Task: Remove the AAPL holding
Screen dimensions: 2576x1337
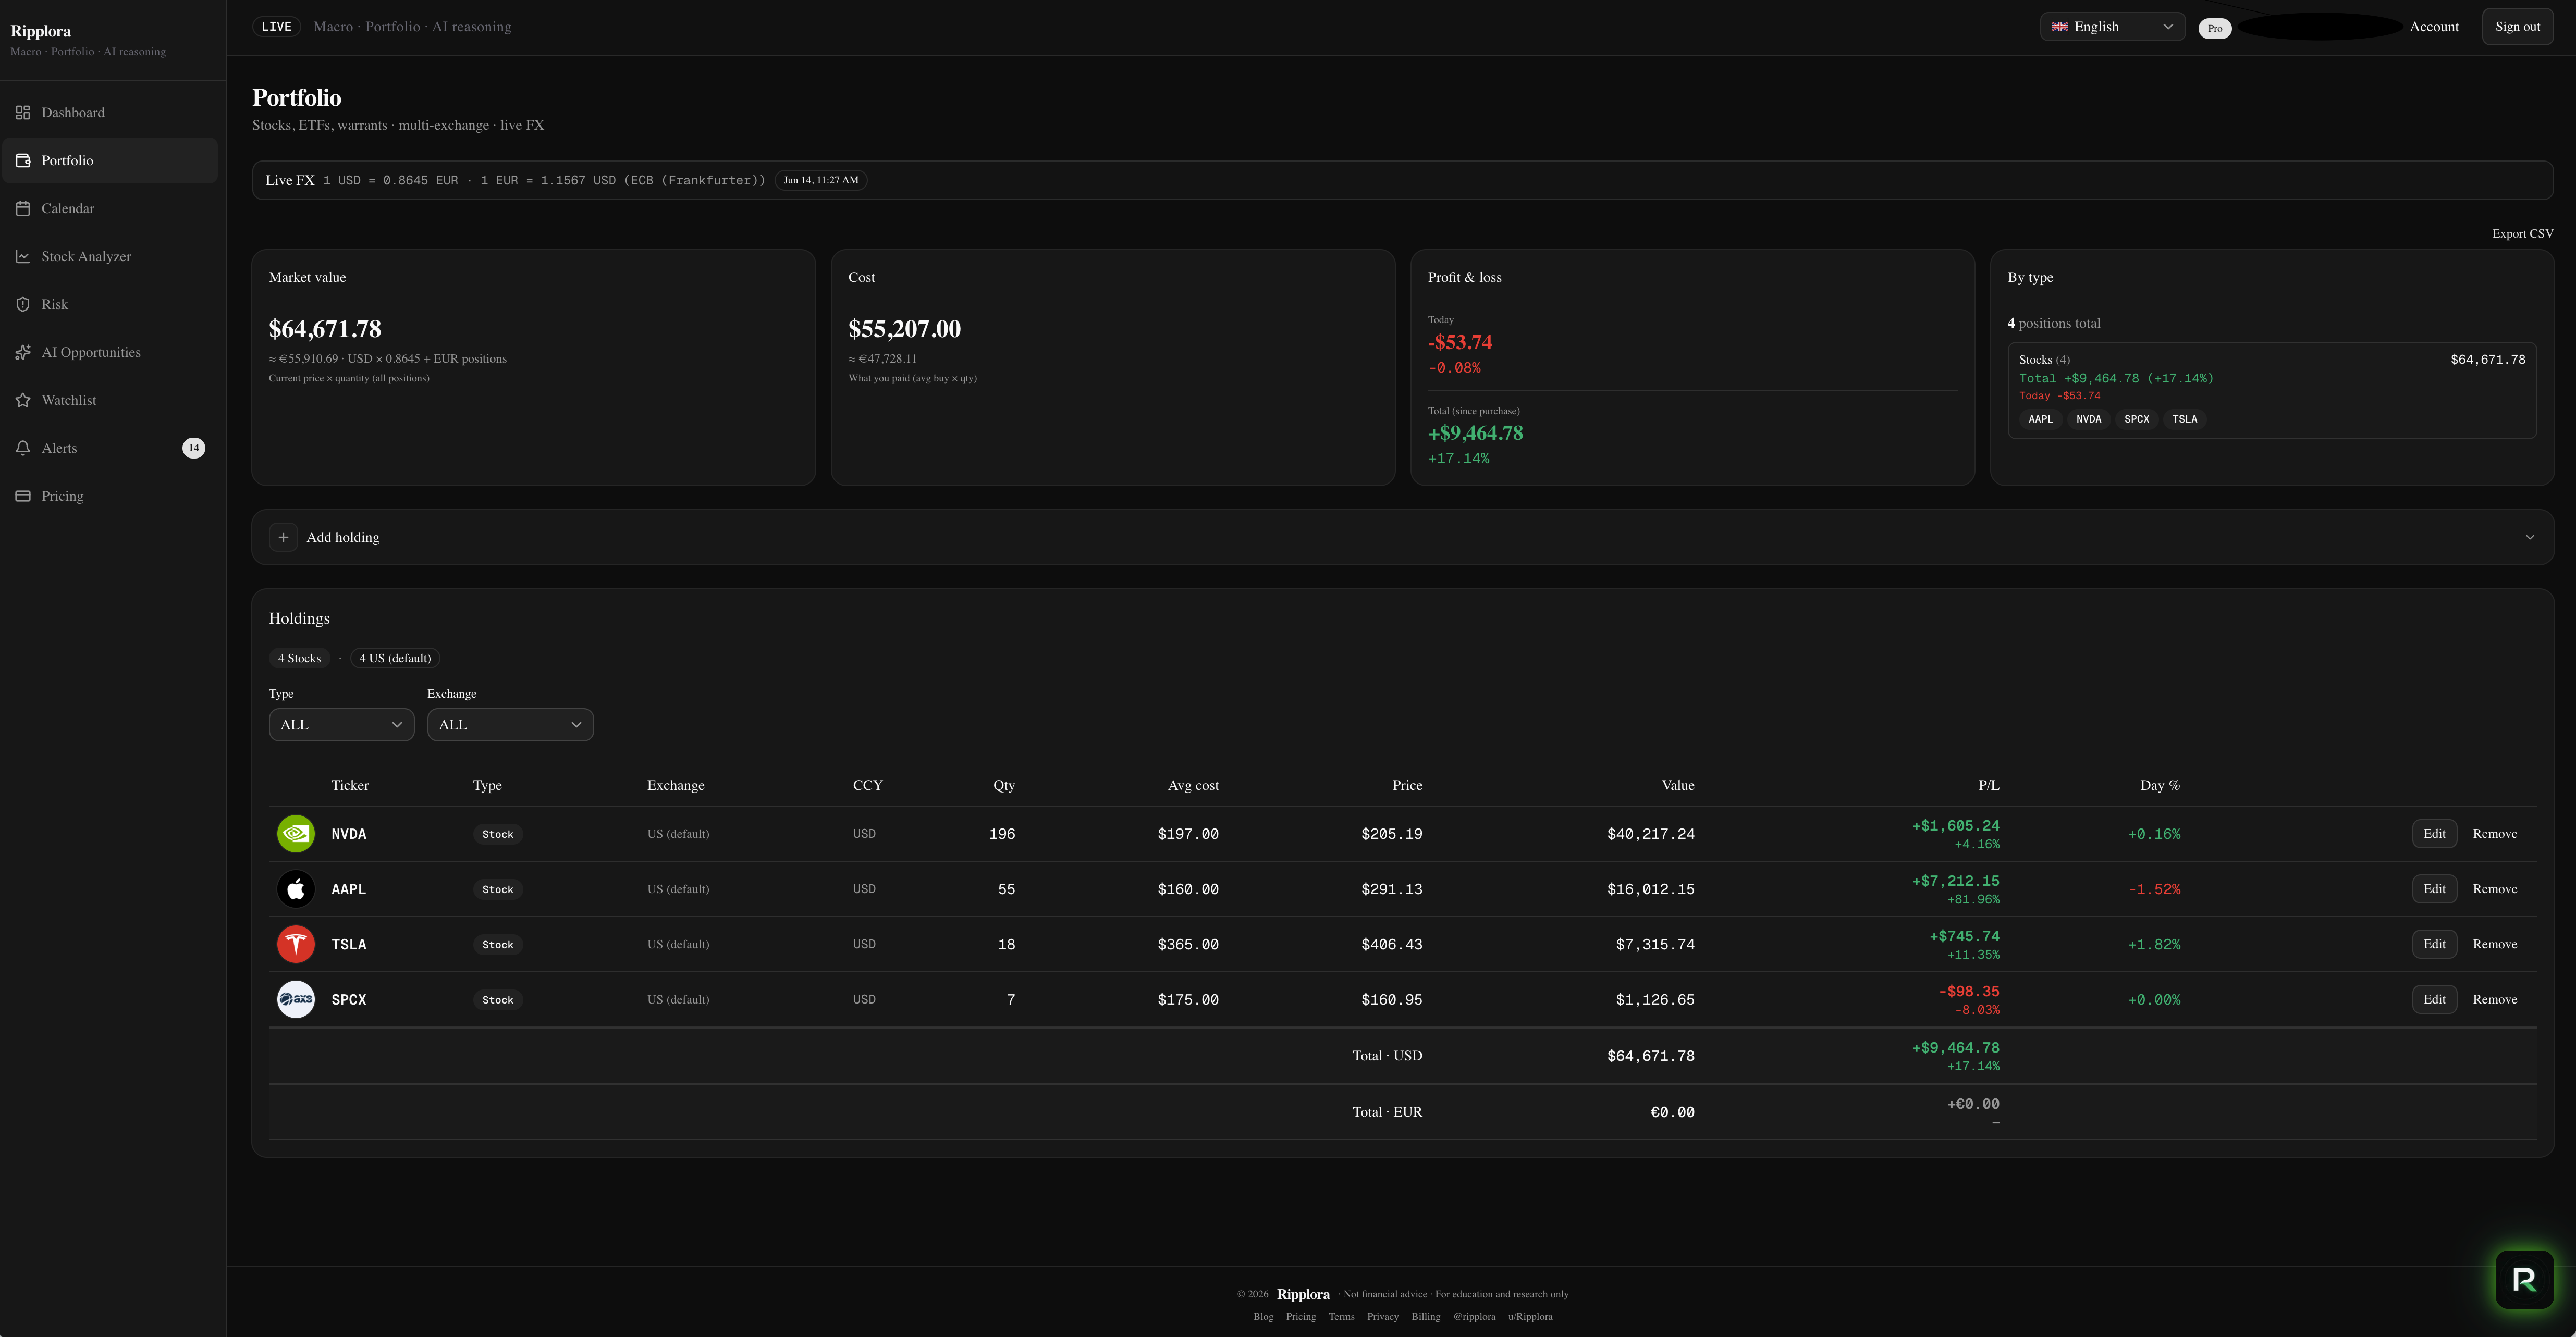Action: click(x=2495, y=889)
